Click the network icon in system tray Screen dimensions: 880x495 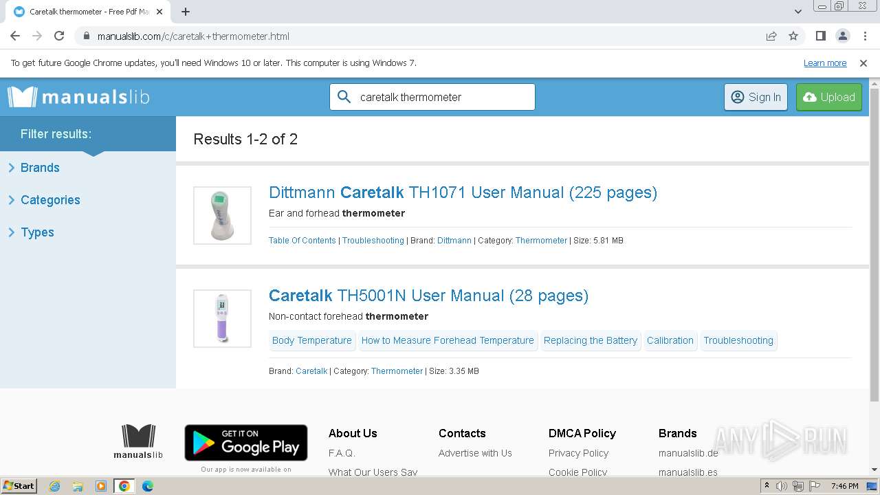[x=797, y=486]
